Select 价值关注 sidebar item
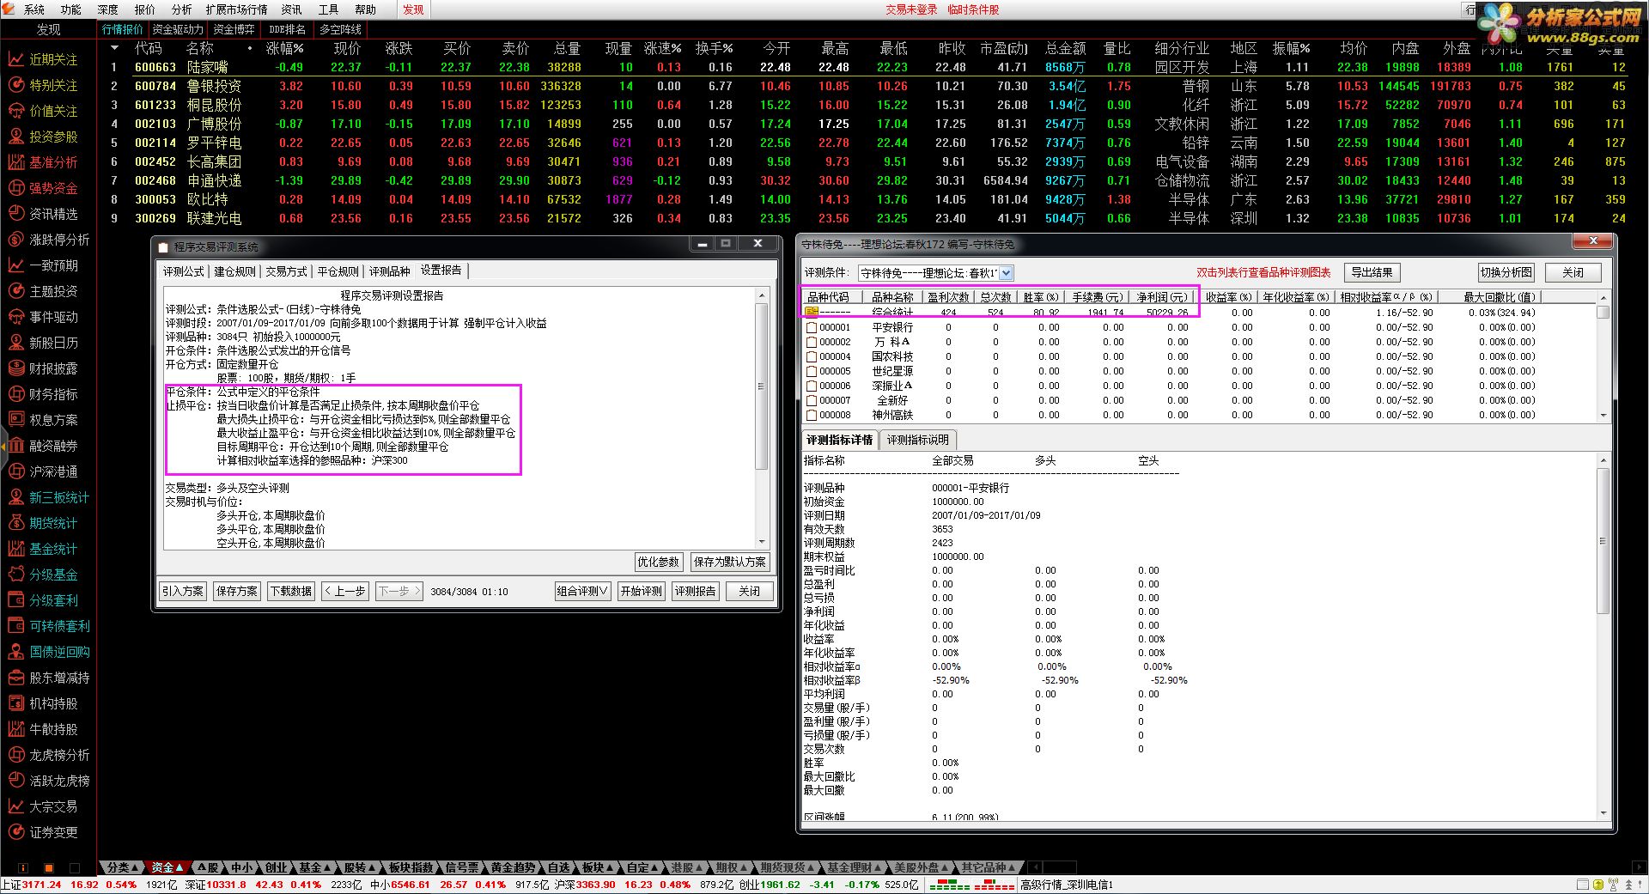The width and height of the screenshot is (1649, 894). (x=43, y=111)
